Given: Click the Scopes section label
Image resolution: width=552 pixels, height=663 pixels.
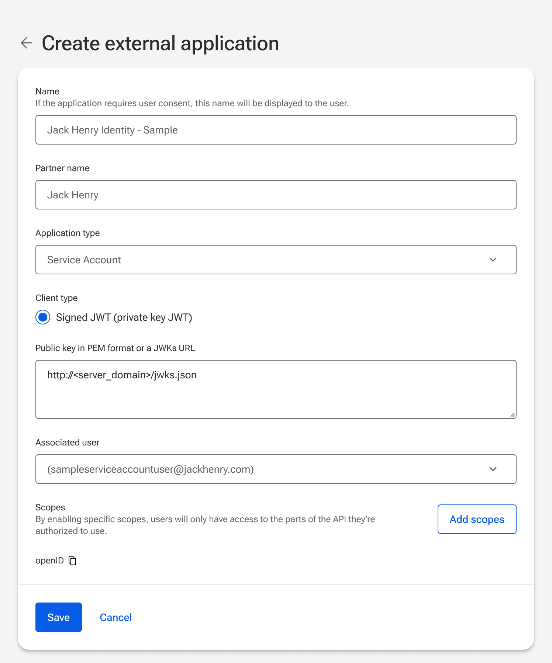Looking at the screenshot, I should (x=50, y=507).
